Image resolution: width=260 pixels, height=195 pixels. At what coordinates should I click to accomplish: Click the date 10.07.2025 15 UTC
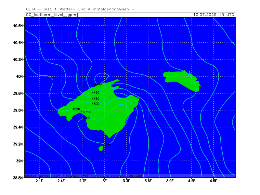214,15
